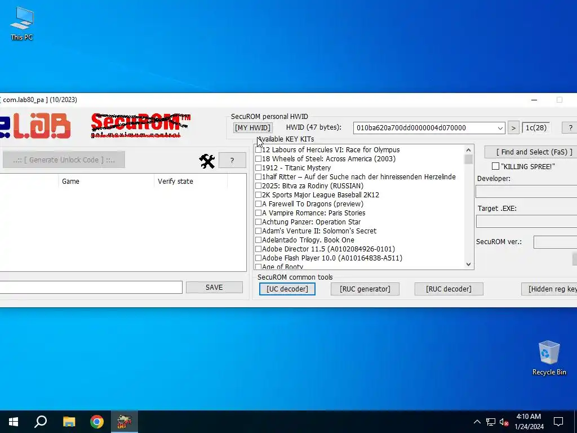
Task: Check A Farewell To Dragons (preview)
Action: coord(258,204)
